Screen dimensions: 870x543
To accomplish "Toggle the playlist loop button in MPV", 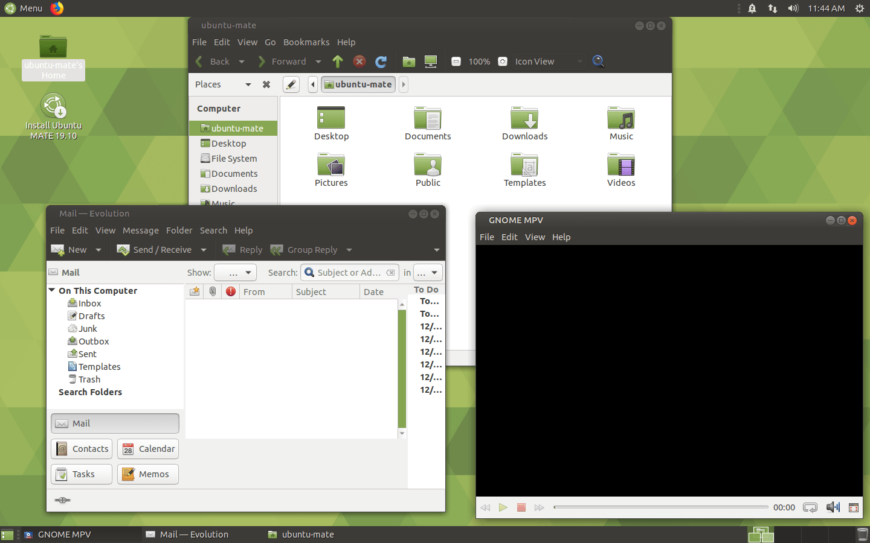I will (x=810, y=507).
